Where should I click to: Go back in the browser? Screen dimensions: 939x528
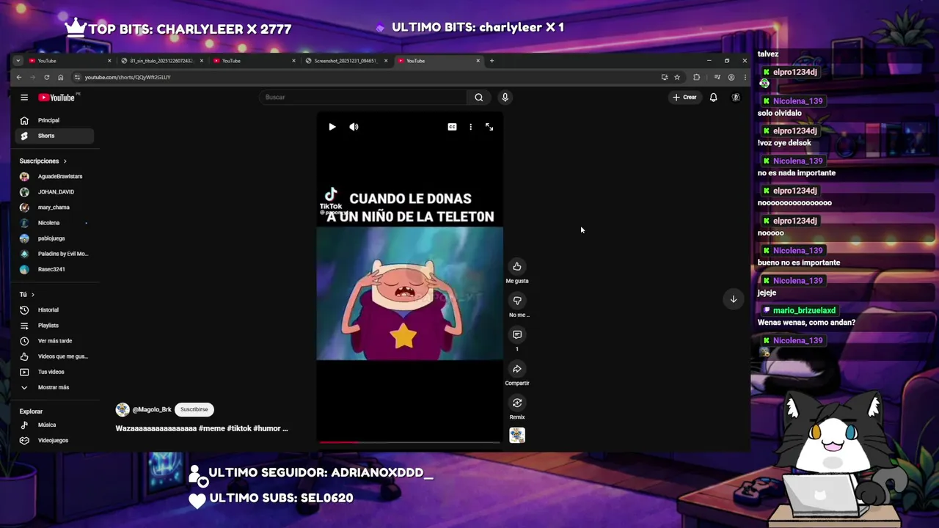point(19,77)
